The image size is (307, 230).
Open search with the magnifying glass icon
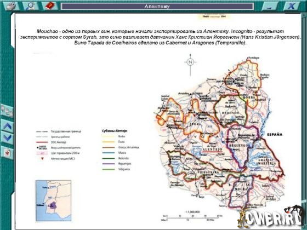point(30,6)
